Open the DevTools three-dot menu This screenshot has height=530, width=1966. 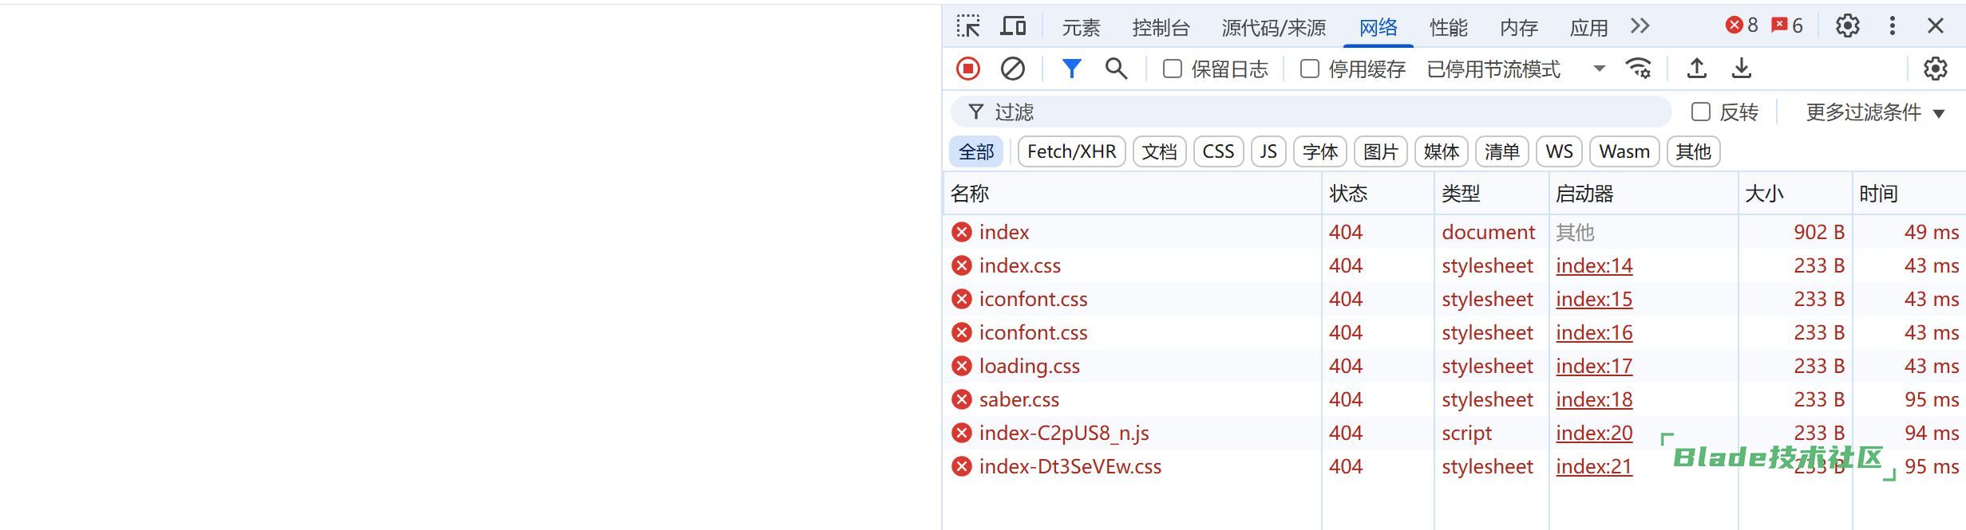(1893, 26)
